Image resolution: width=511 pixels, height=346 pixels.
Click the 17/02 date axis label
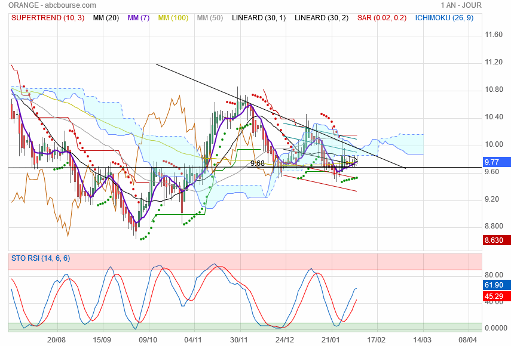(x=377, y=340)
